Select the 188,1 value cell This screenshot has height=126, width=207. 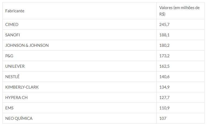[164, 35]
